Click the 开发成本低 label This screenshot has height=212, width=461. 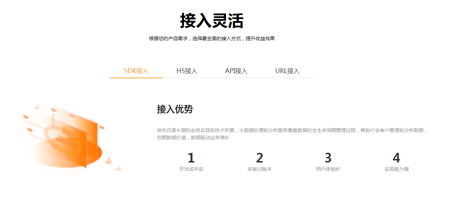[x=191, y=169]
